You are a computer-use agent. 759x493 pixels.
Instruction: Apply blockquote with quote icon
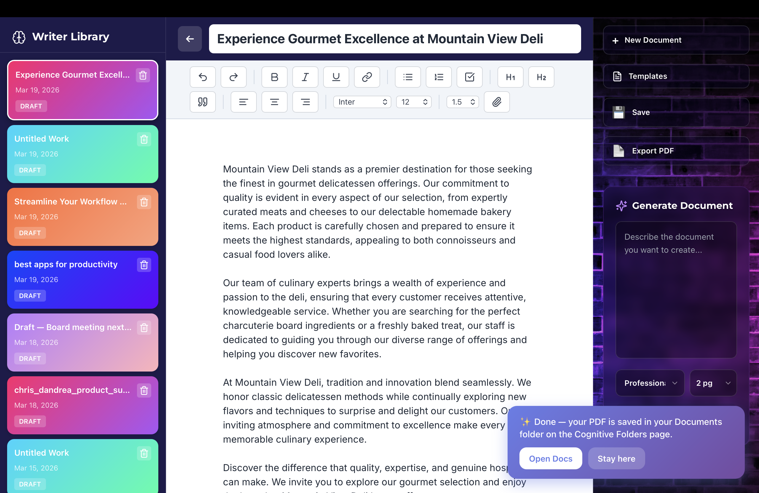202,102
